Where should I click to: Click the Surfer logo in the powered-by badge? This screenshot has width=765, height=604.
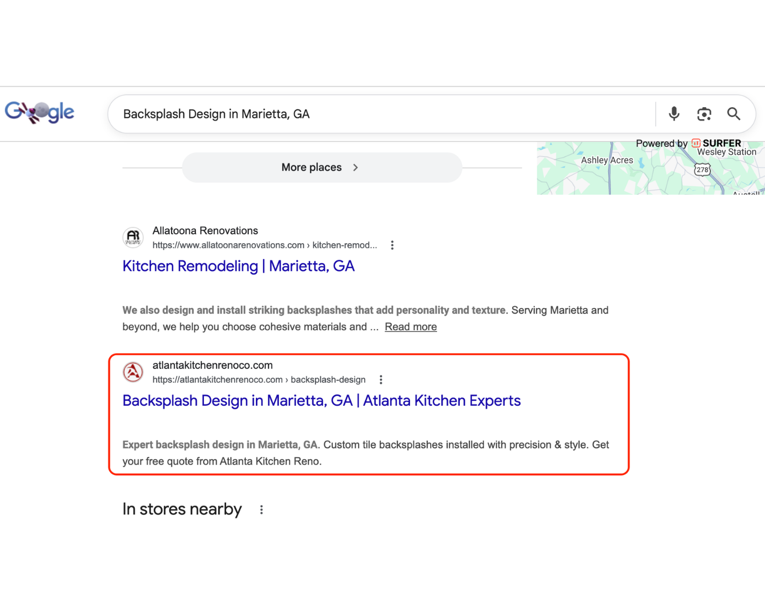698,143
